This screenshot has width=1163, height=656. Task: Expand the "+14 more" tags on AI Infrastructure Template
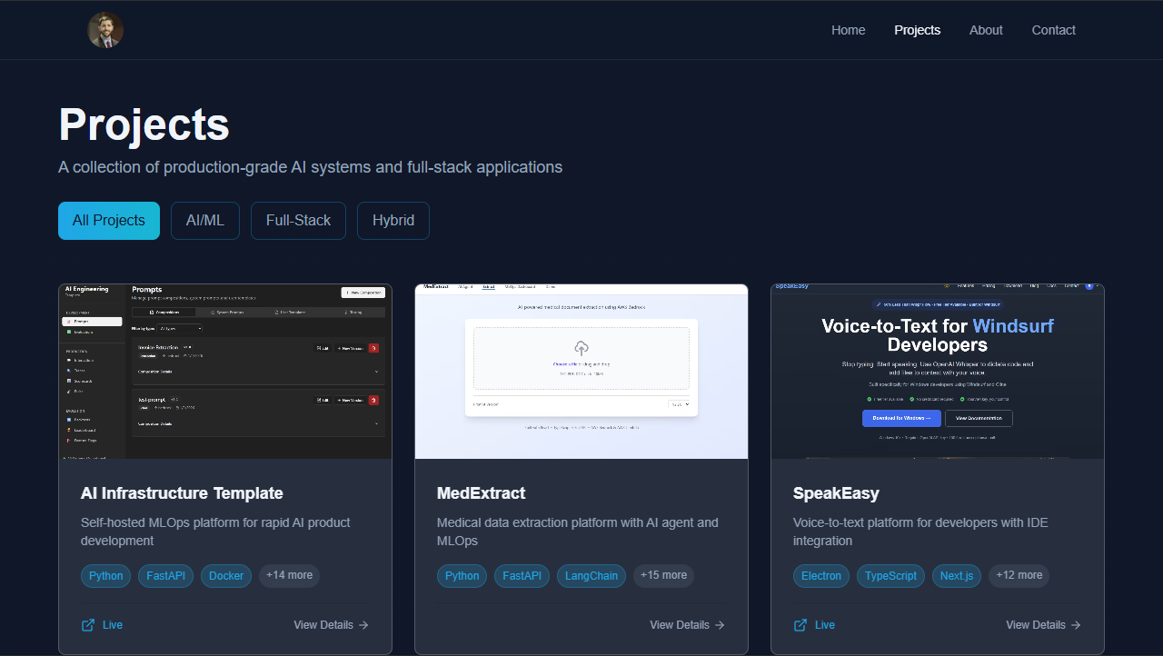click(x=289, y=575)
